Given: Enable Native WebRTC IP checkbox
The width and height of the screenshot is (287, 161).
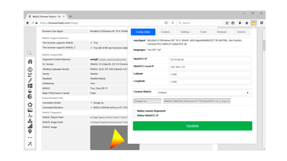Looking at the screenshot, I should [x=134, y=116].
